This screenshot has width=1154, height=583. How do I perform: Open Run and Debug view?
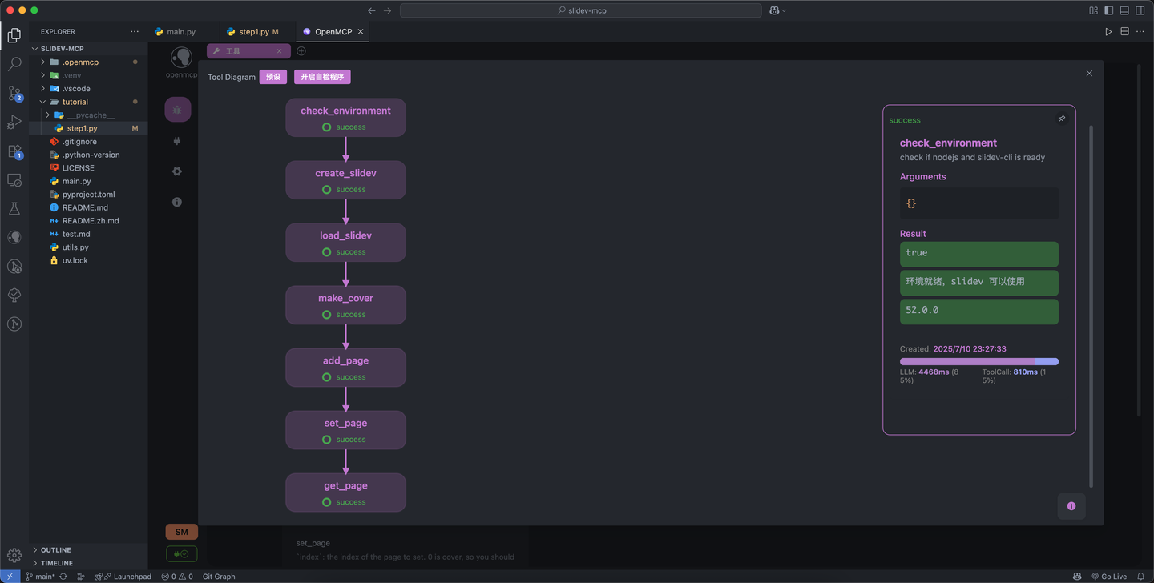pyautogui.click(x=14, y=123)
